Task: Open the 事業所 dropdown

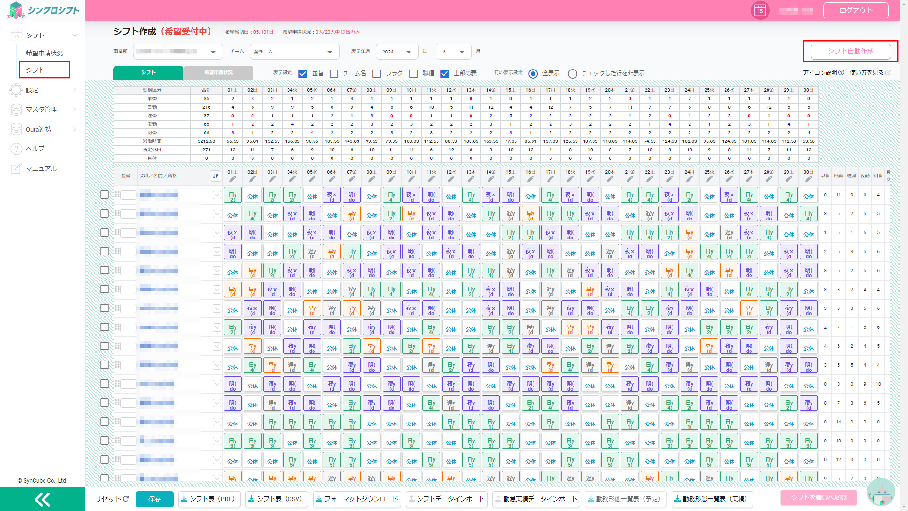Action: tap(178, 52)
